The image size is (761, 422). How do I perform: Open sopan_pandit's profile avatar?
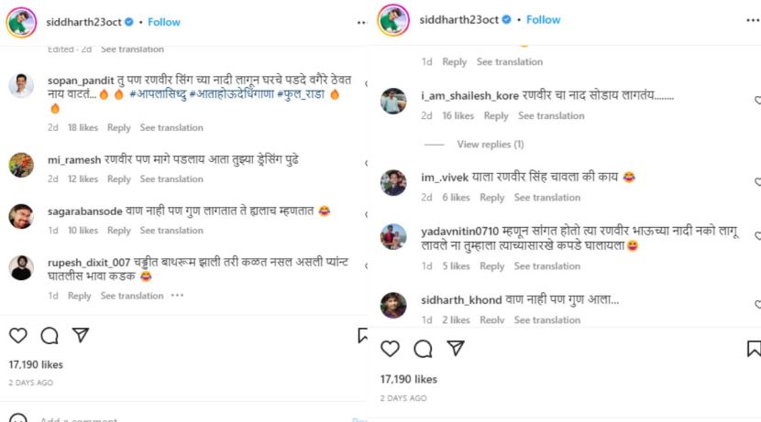click(22, 86)
